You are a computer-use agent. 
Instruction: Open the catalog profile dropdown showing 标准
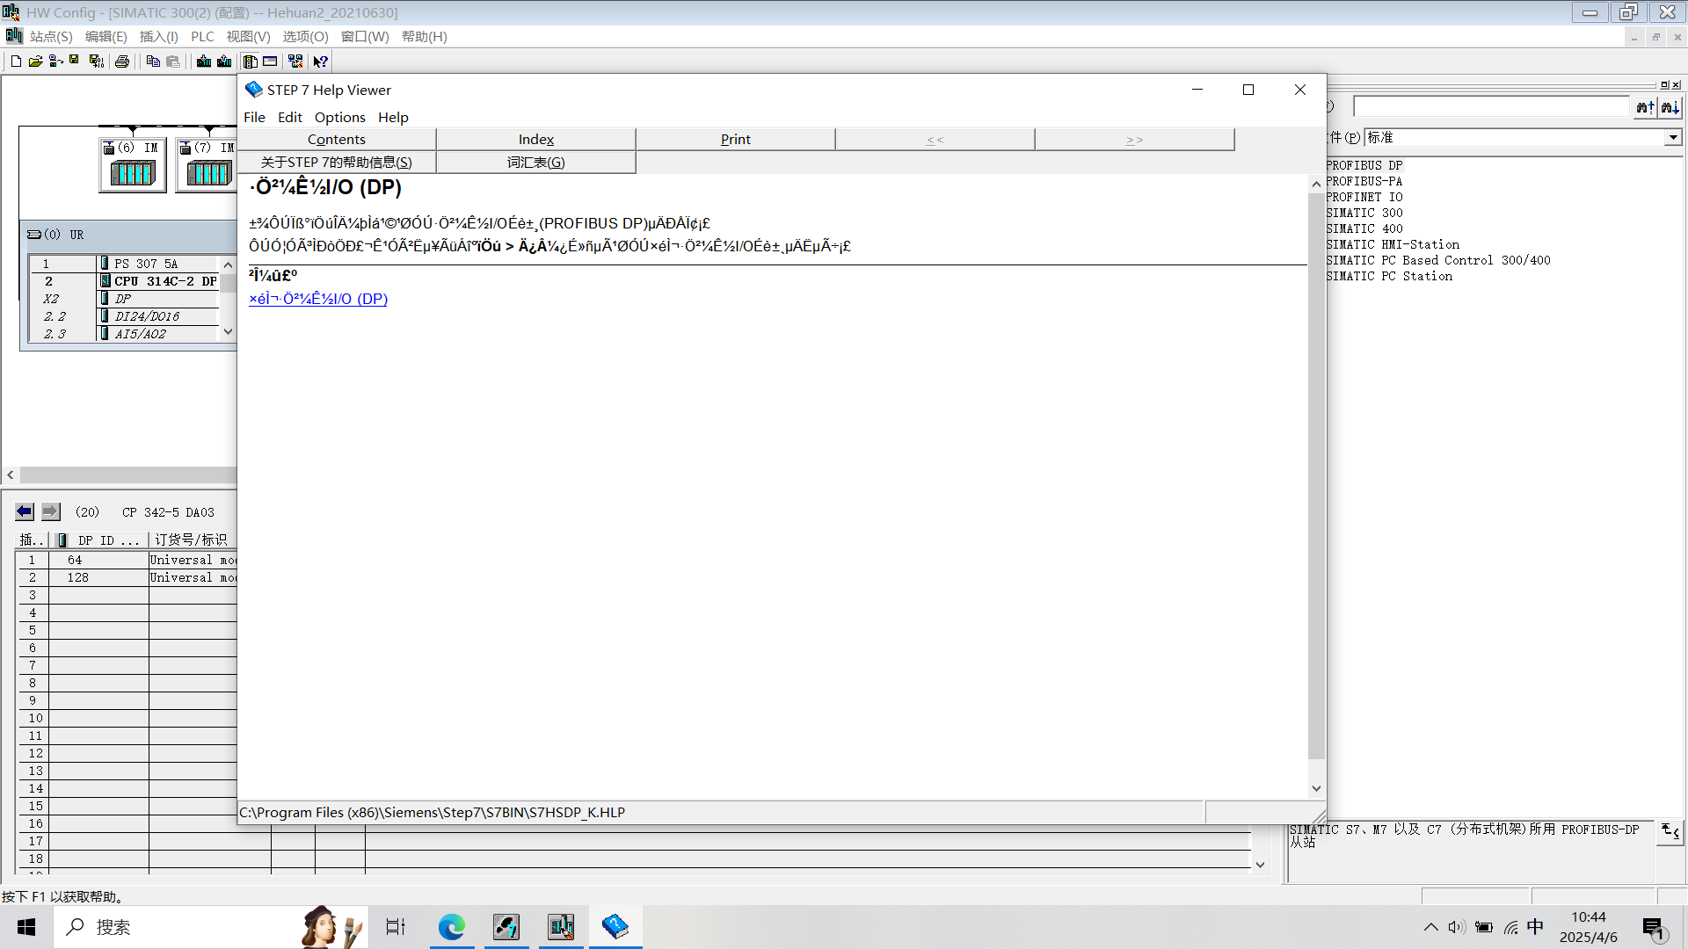tap(1672, 138)
